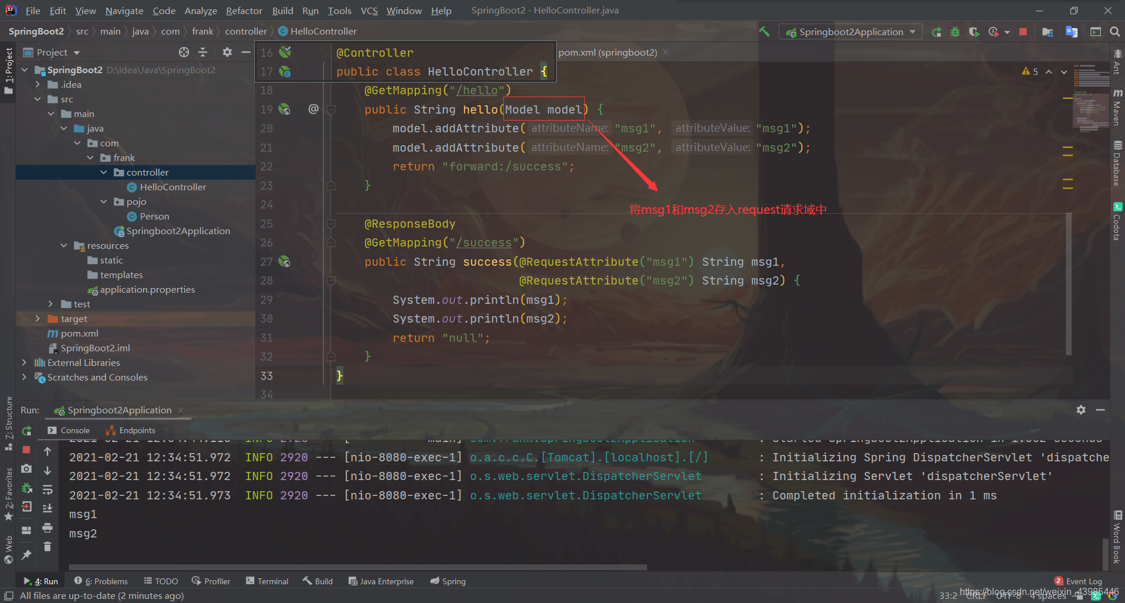Locate current file in Project tree

click(184, 53)
